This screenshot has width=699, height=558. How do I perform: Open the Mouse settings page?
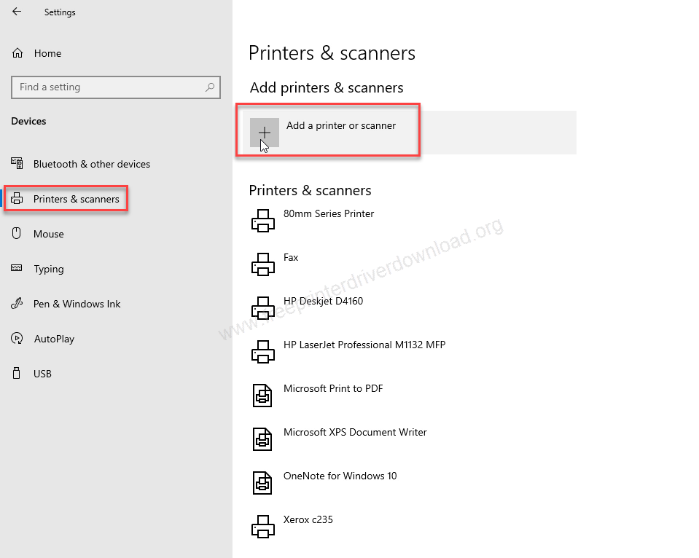(48, 234)
